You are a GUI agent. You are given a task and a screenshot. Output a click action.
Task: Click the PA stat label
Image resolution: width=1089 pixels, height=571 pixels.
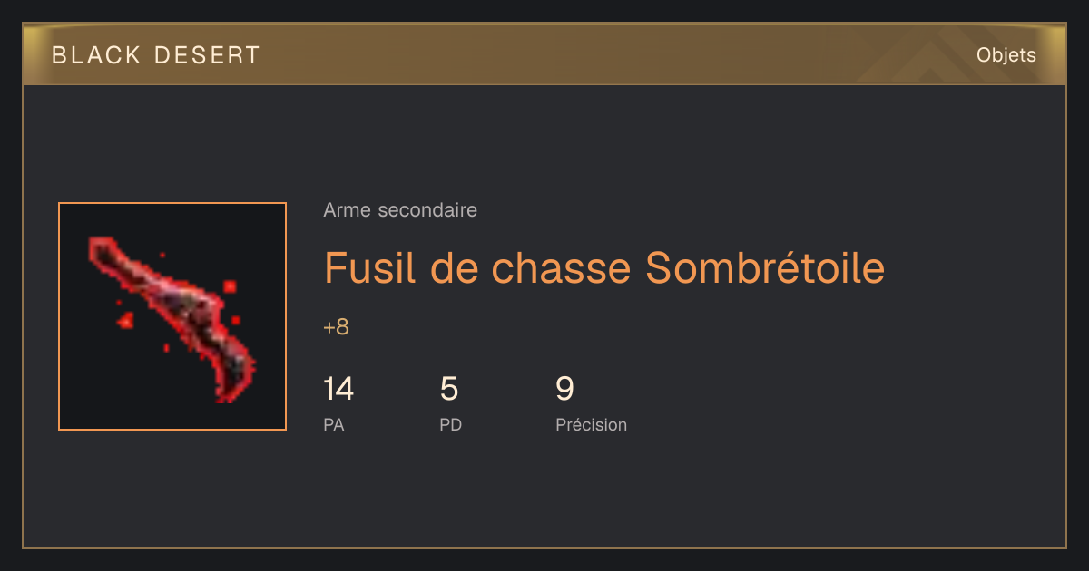[x=334, y=424]
